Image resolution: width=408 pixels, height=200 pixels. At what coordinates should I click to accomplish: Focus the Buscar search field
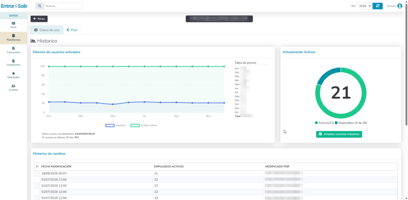pos(63,6)
